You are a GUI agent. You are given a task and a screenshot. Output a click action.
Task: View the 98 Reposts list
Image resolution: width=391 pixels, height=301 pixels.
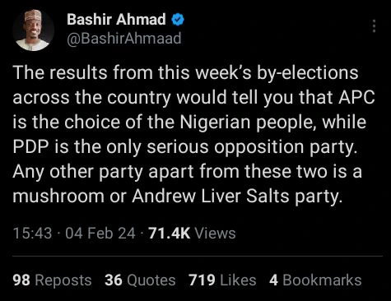[52, 280]
